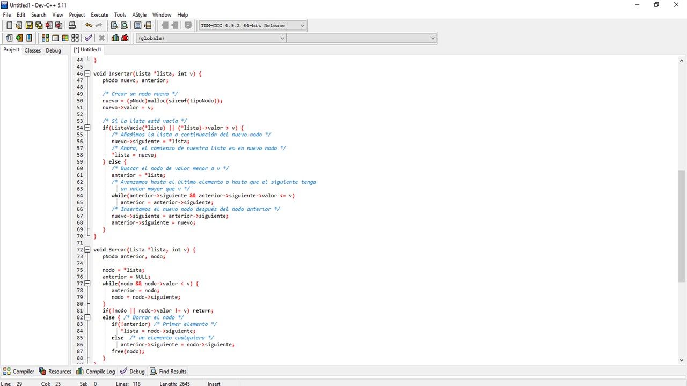
Task: Collapse the Insertar function fold at line 46
Action: tap(87, 73)
